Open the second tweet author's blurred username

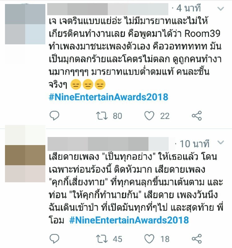click(x=108, y=144)
